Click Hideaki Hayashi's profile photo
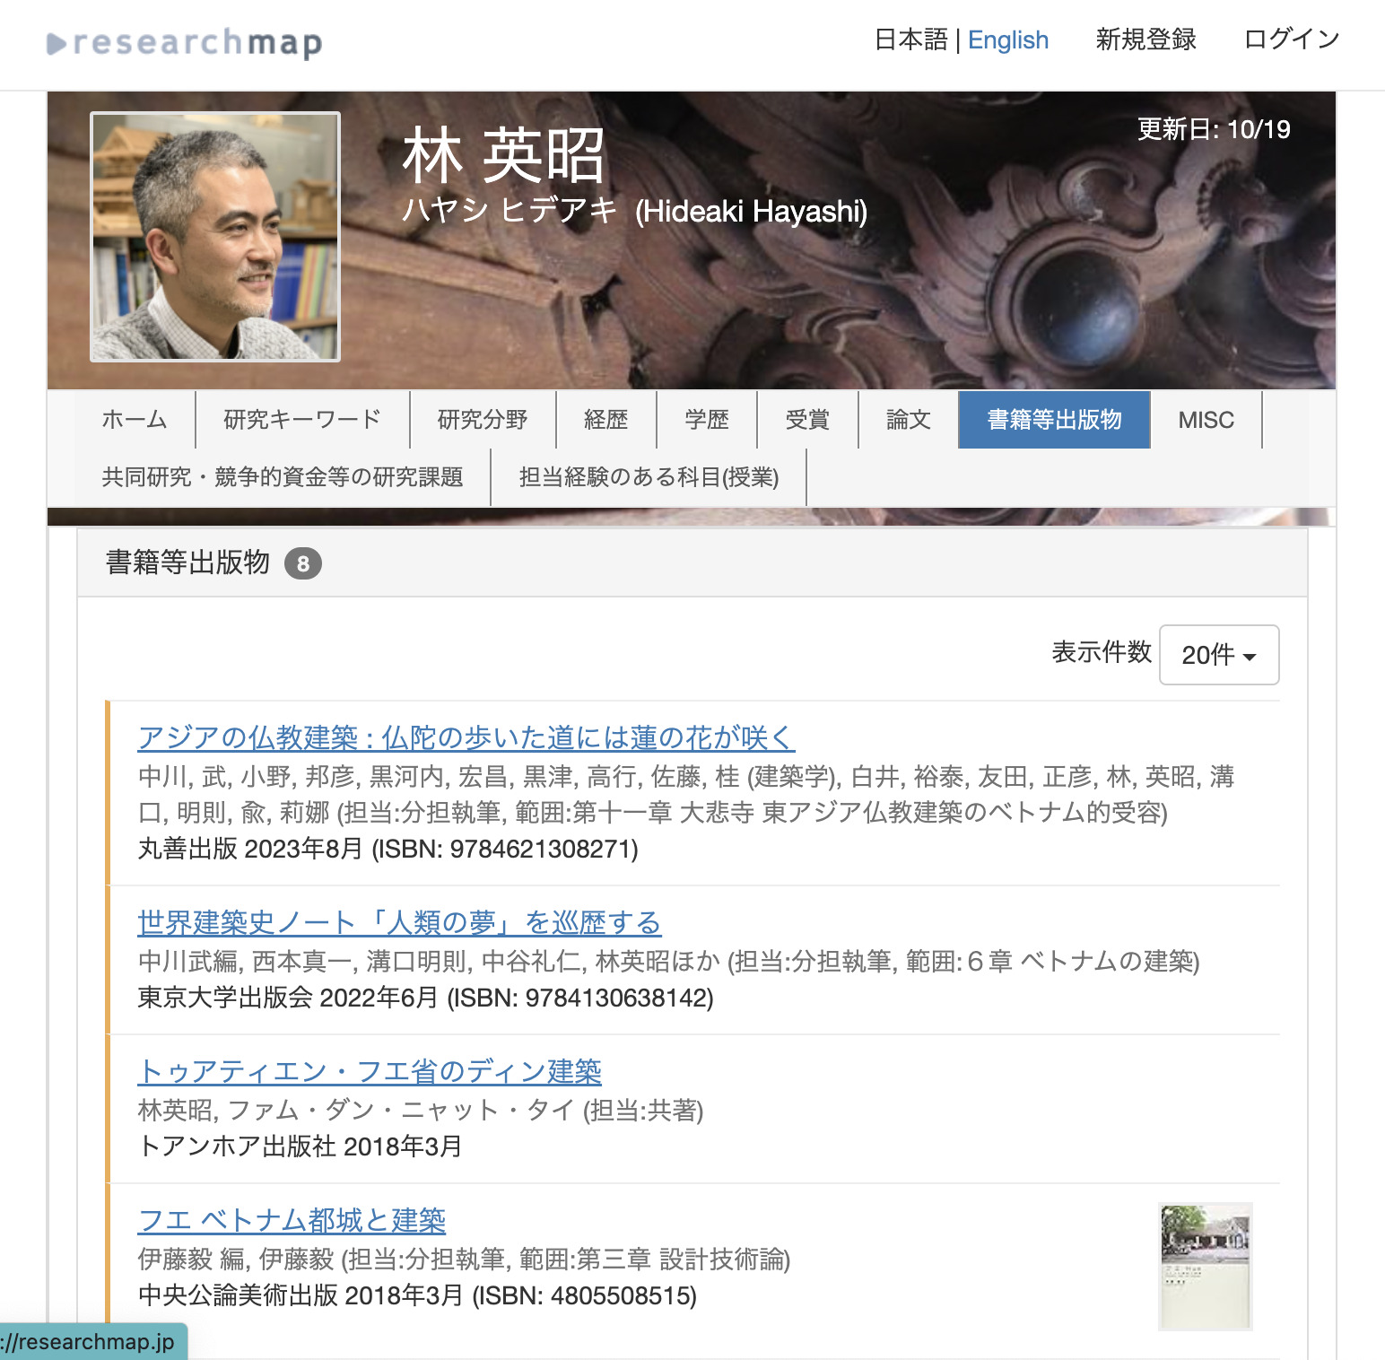1385x1360 pixels. (215, 237)
